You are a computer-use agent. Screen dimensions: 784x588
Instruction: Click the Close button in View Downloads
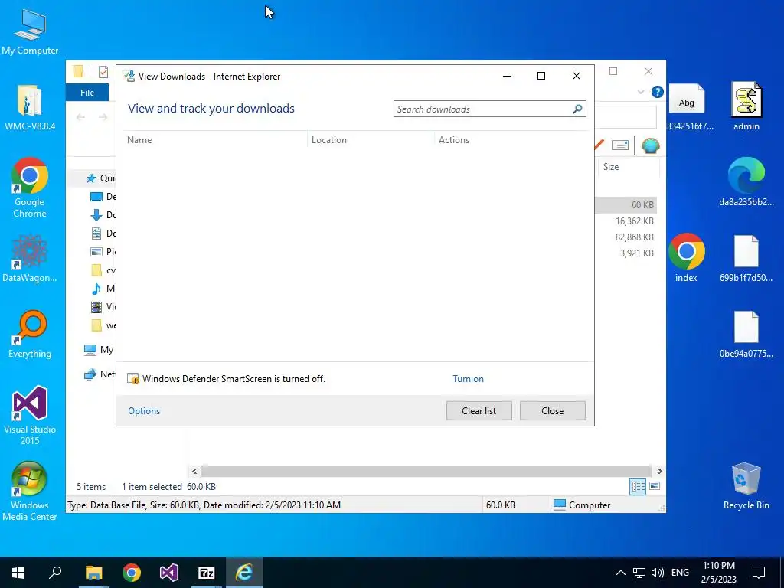point(553,411)
